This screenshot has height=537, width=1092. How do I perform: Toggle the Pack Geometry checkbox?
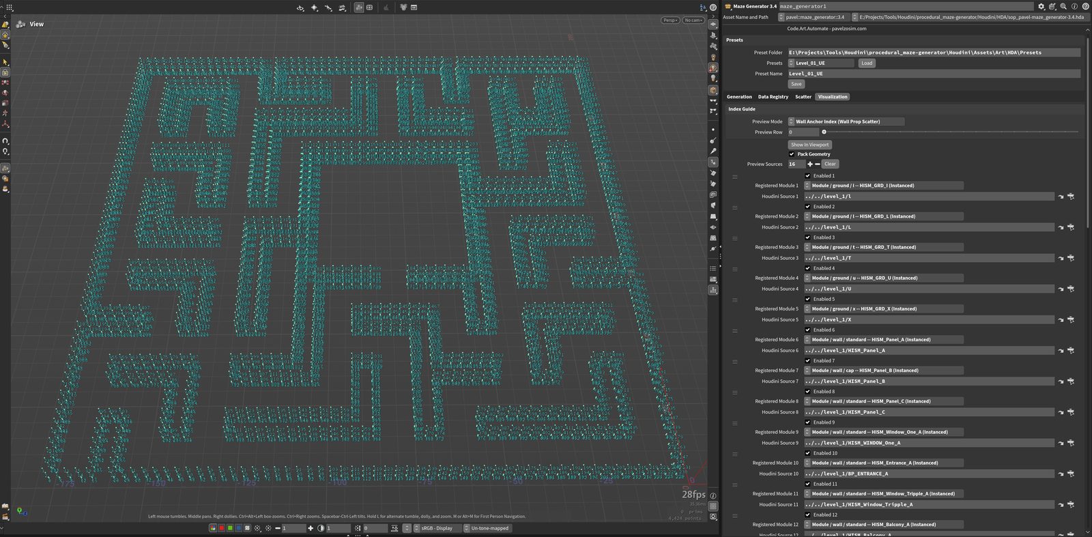(792, 154)
